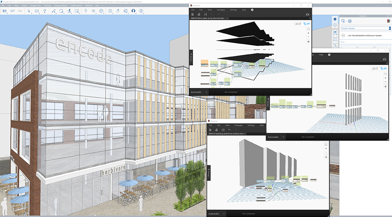The width and height of the screenshot is (392, 217).
Task: Click Zoom In button in floor plate Dynamo view
Action: pos(308,33)
